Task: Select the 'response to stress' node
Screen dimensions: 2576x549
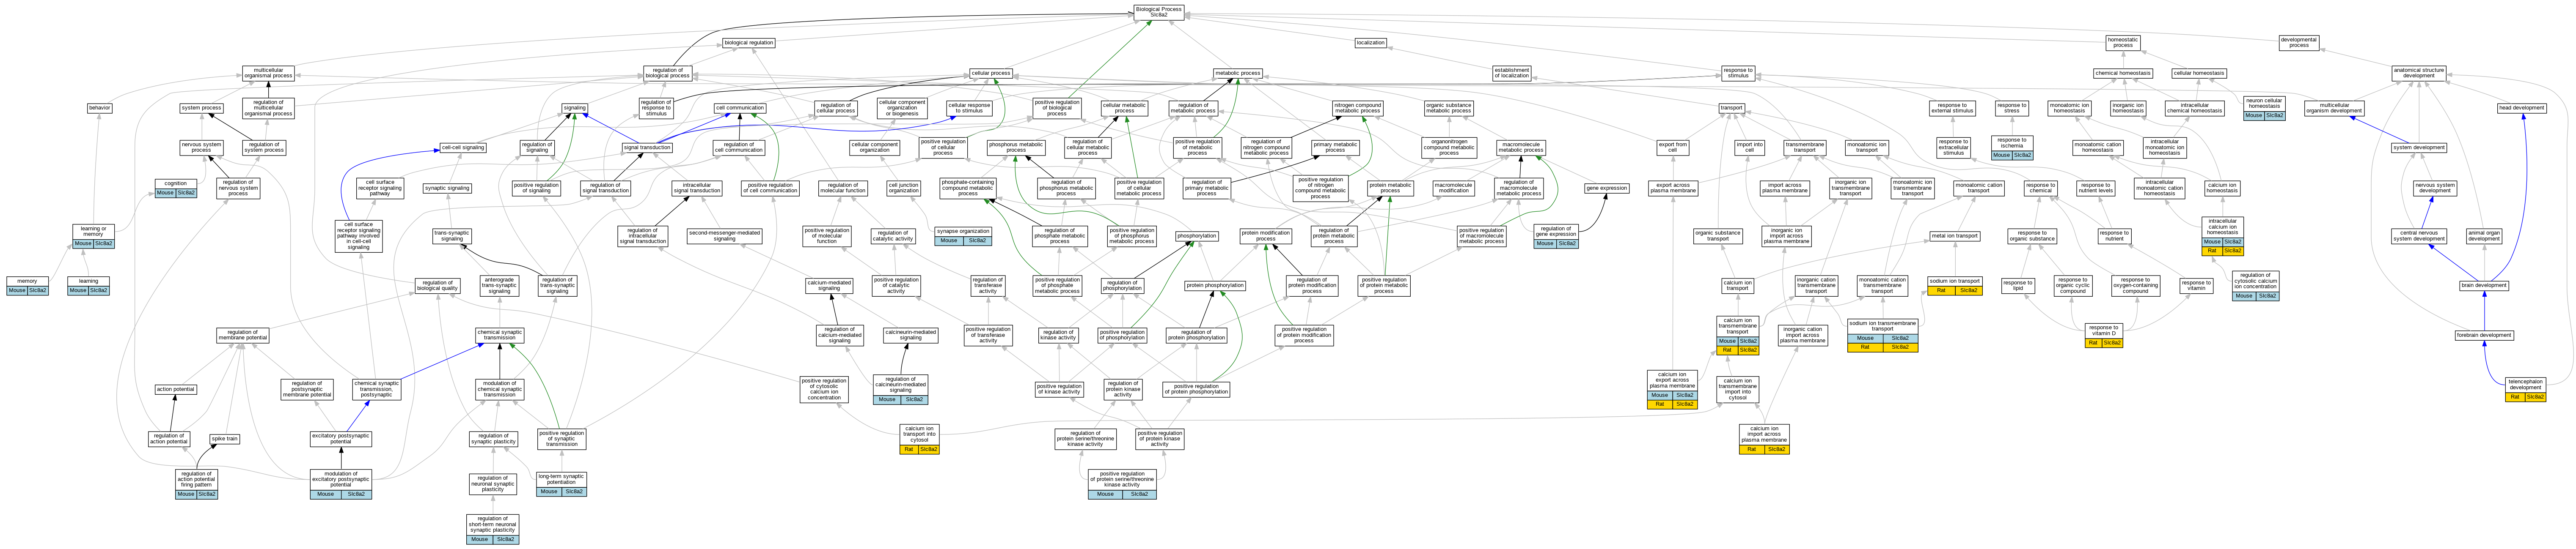Action: (2012, 108)
